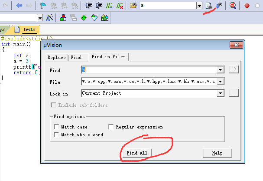Viewport: 263px width, 181px height.
Task: Navigate backwards with the blue left arrow
Action: pyautogui.click(x=19, y=6)
